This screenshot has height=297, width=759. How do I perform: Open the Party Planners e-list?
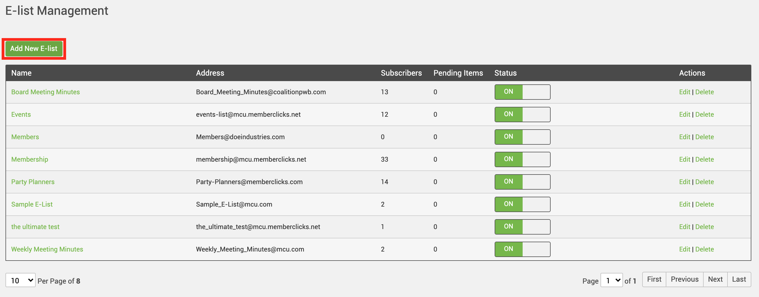(33, 182)
